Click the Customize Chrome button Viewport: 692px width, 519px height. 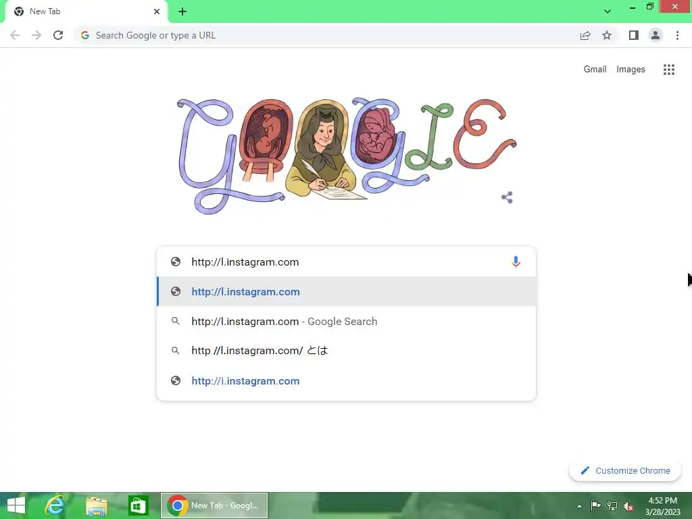(x=625, y=471)
